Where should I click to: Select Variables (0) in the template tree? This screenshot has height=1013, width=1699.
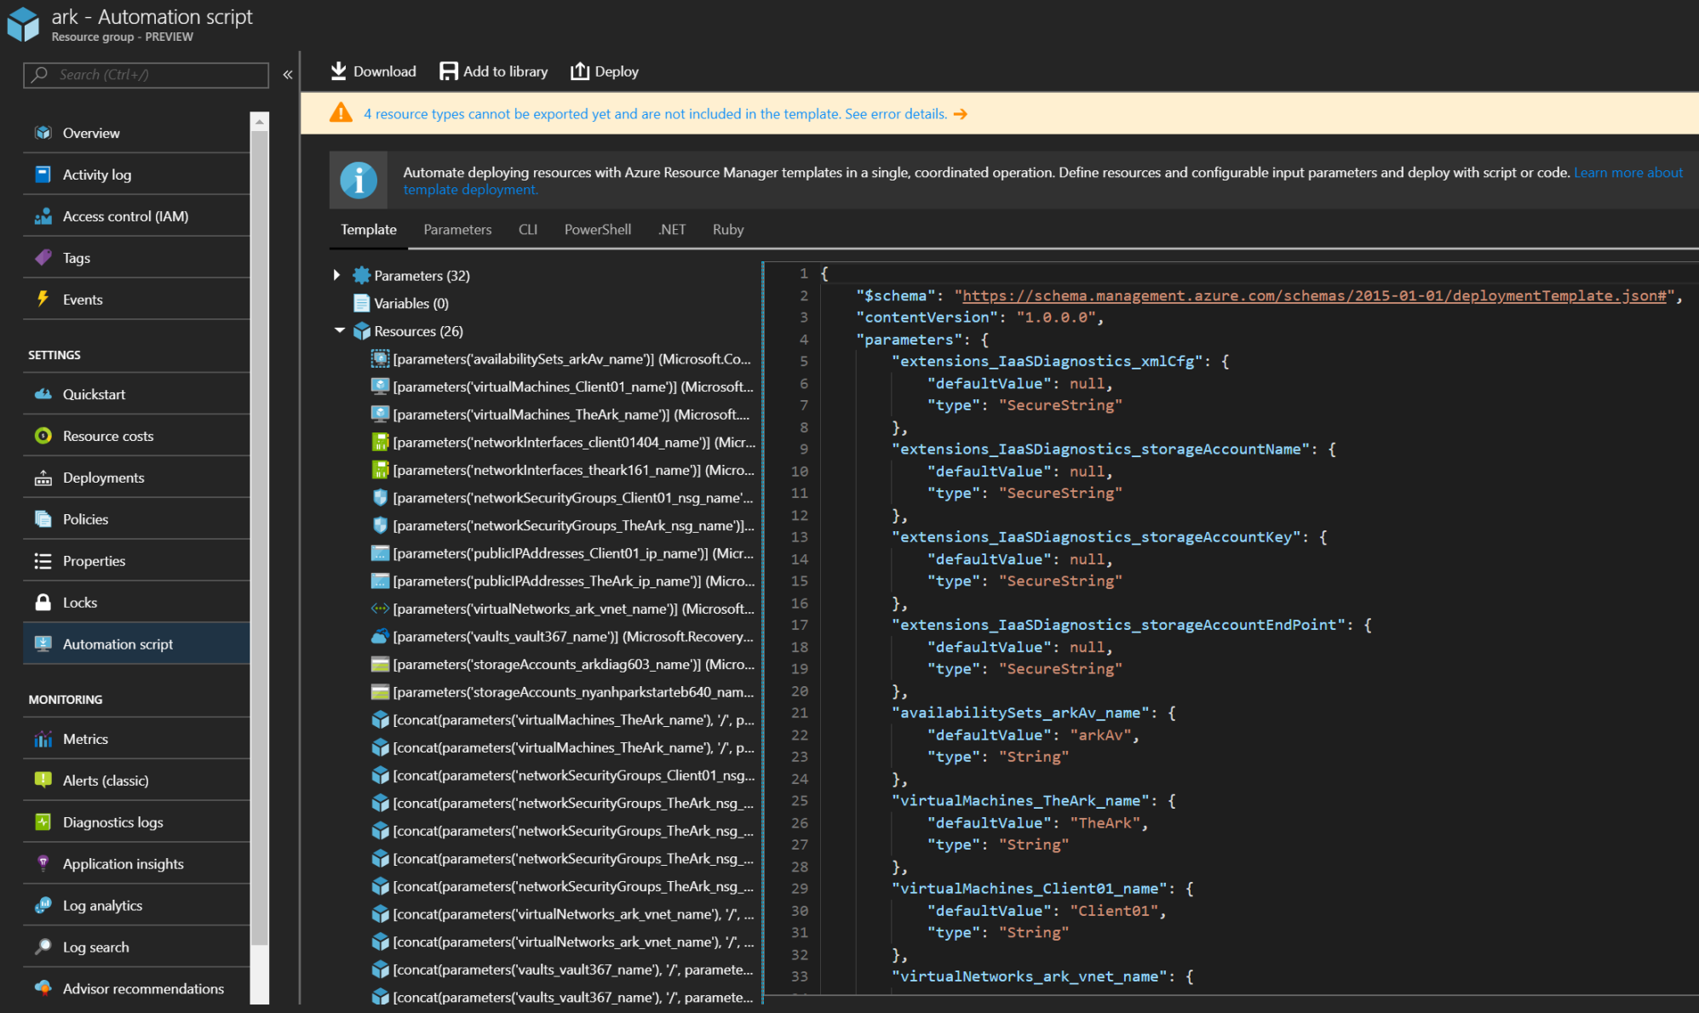[x=411, y=303]
